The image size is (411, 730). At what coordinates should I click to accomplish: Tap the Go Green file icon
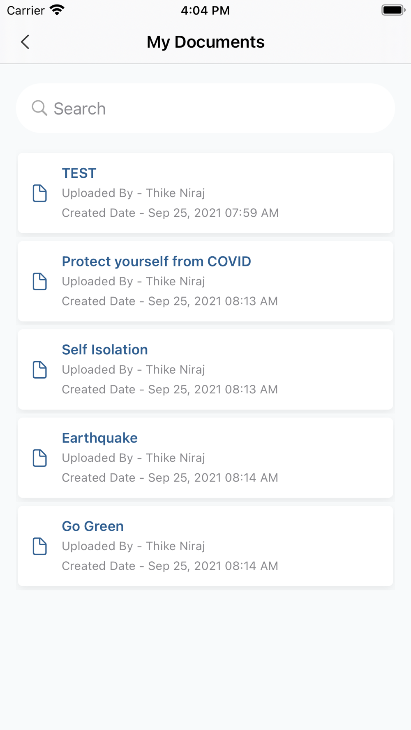click(x=40, y=546)
